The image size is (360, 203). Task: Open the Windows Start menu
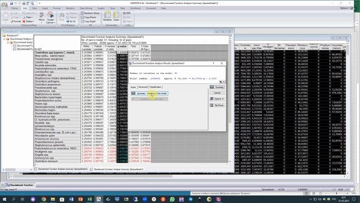point(4,199)
